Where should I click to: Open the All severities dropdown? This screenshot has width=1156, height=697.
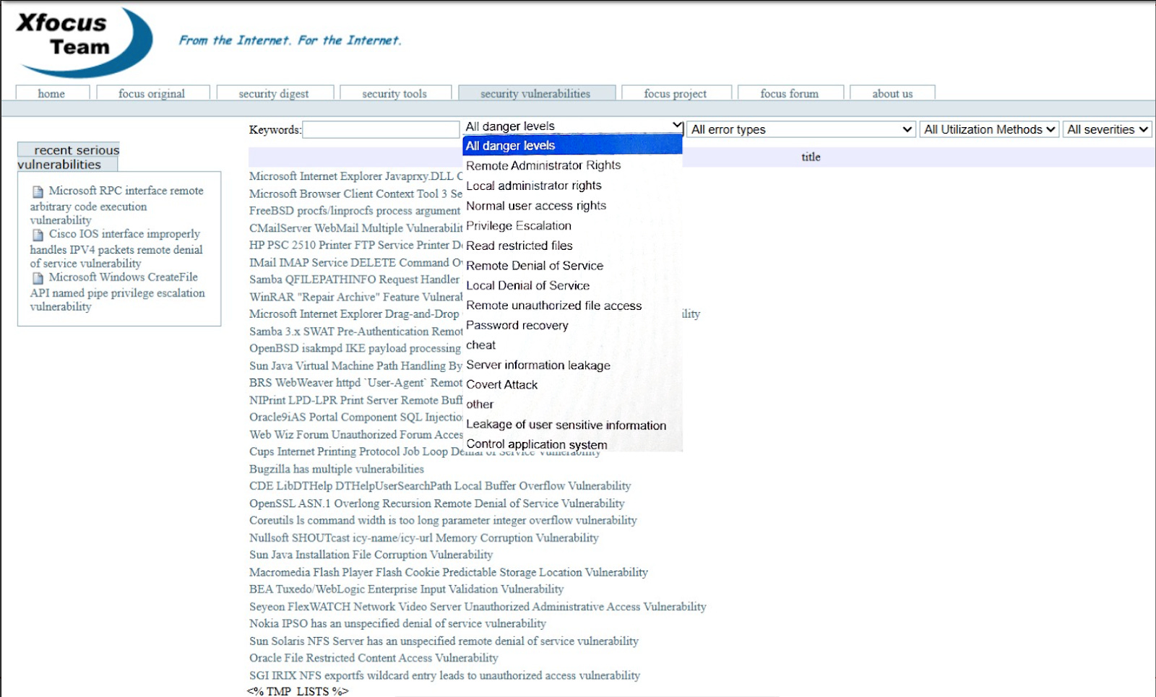[x=1107, y=129]
